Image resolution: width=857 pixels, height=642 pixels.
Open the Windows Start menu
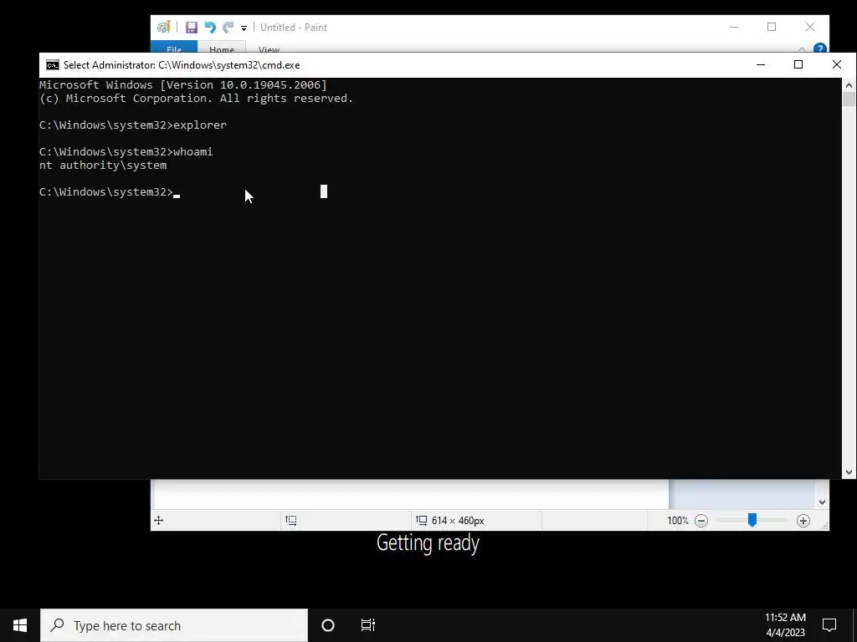(x=20, y=625)
